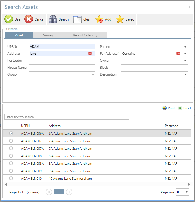Switch to the Report Category tab

[85, 35]
